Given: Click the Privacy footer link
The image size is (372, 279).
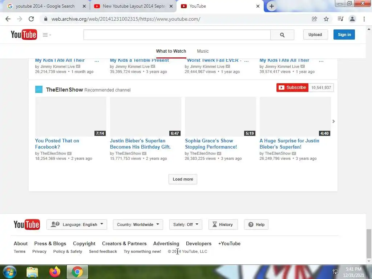Looking at the screenshot, I should pyautogui.click(x=39, y=251).
